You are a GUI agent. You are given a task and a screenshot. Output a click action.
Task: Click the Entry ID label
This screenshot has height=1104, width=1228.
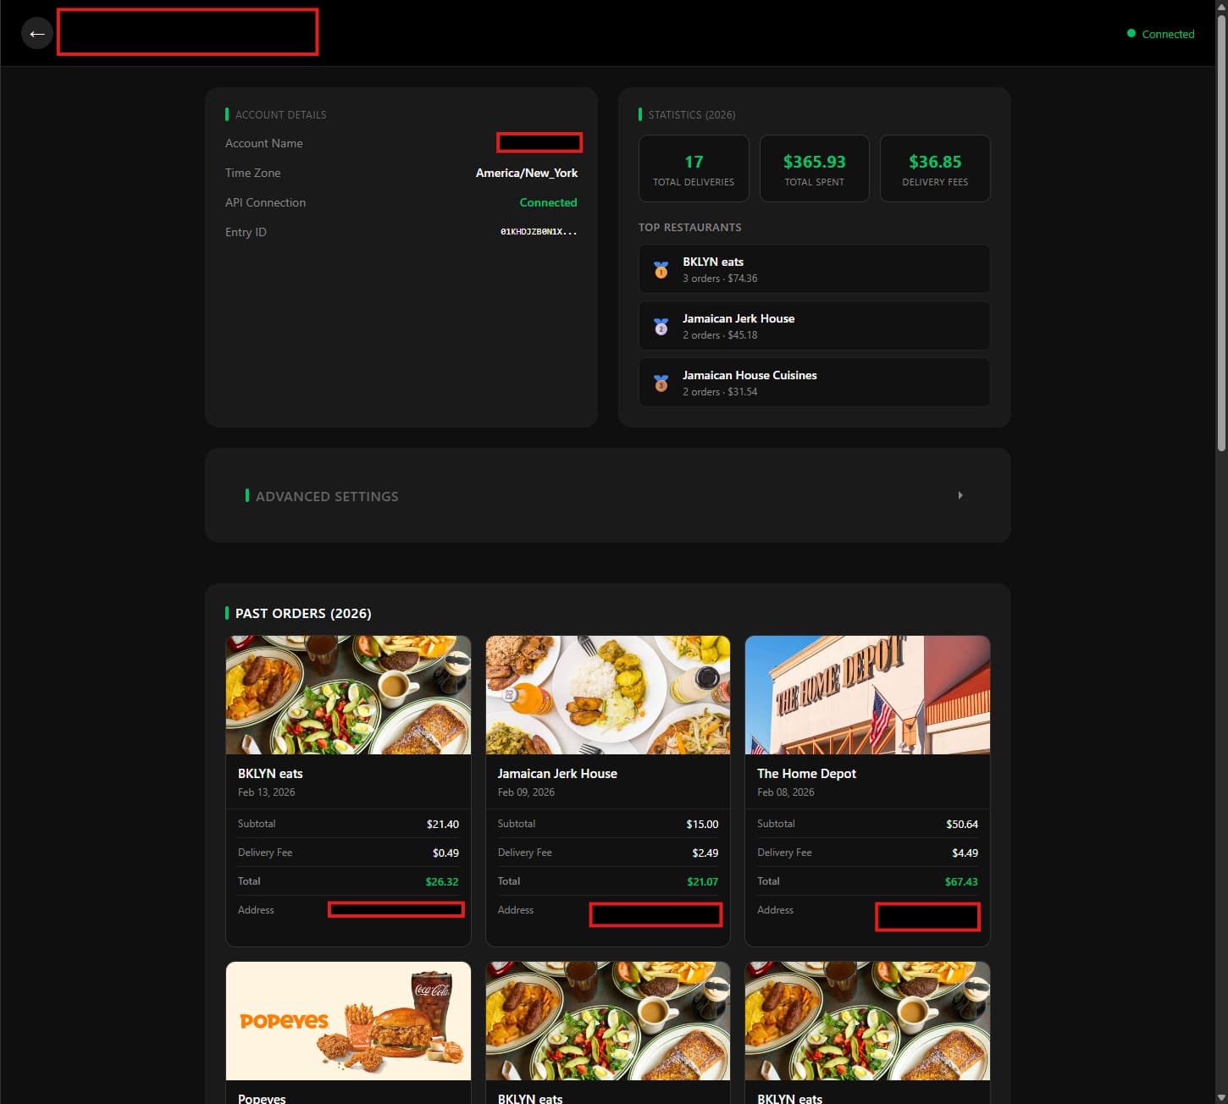(x=246, y=232)
